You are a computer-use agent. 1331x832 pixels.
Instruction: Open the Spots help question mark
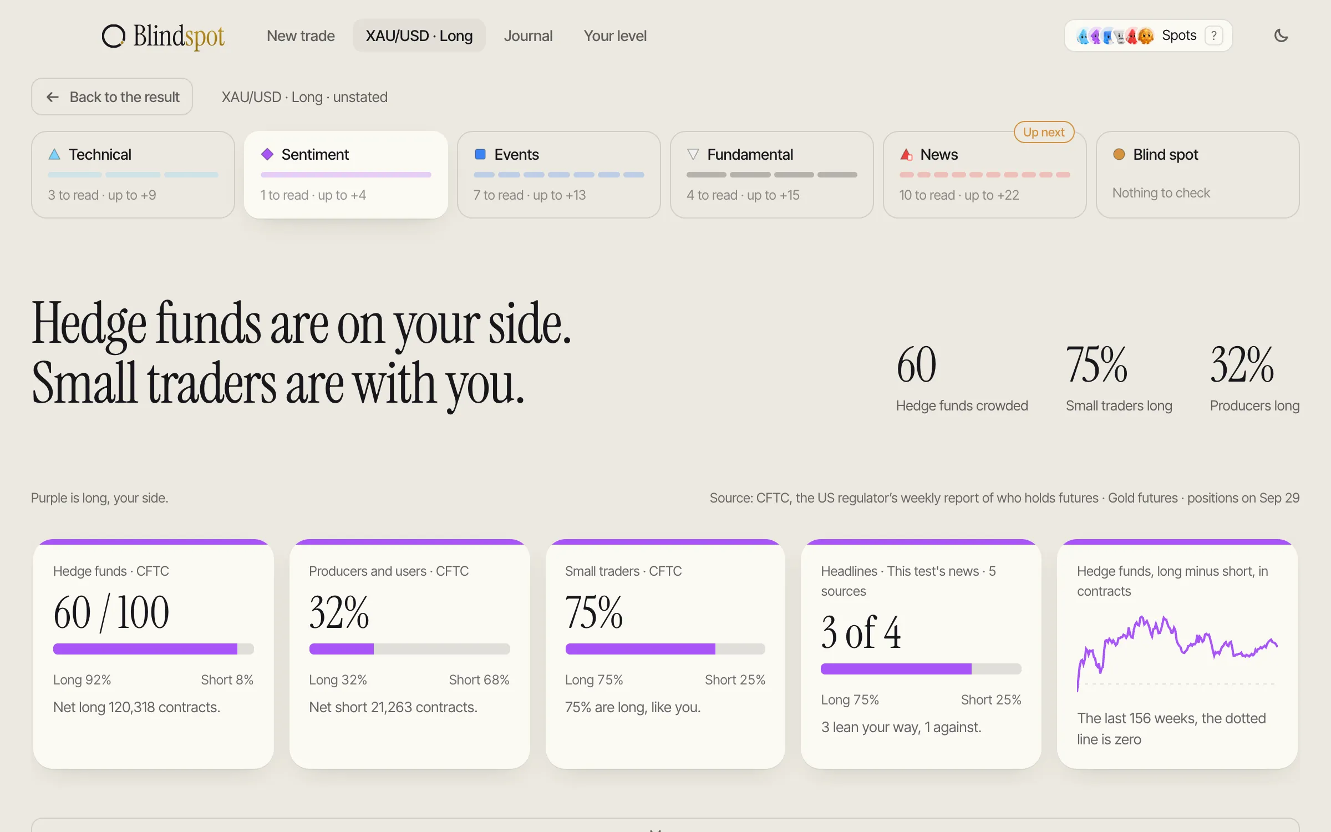click(1214, 36)
